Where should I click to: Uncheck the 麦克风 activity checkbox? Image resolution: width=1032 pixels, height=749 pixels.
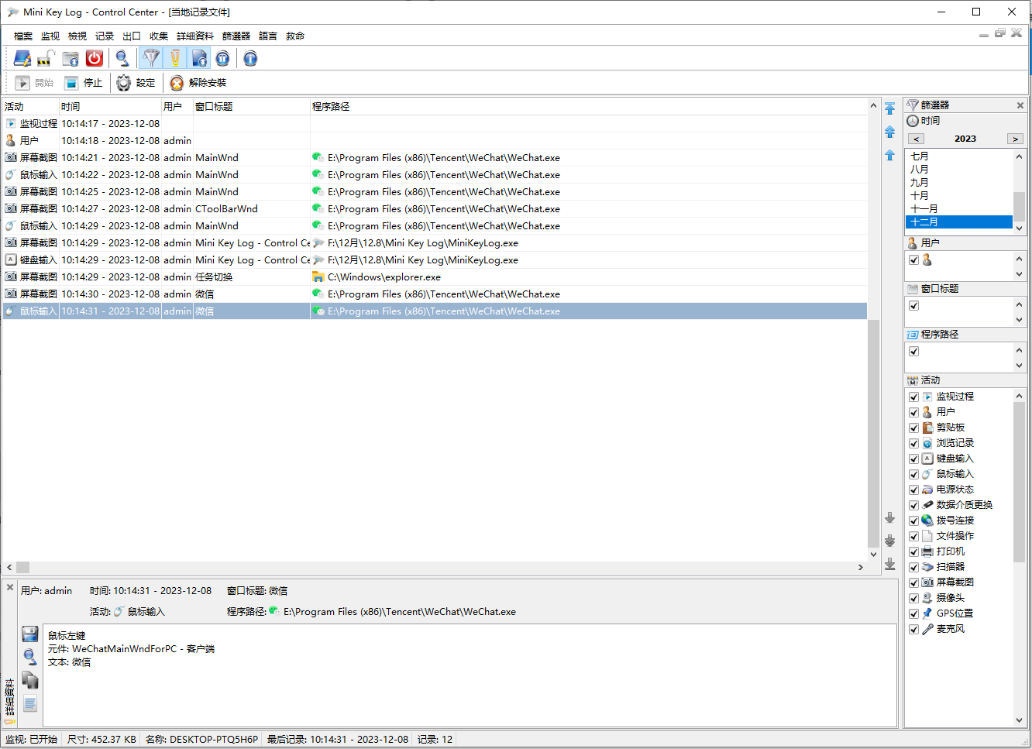pyautogui.click(x=913, y=629)
